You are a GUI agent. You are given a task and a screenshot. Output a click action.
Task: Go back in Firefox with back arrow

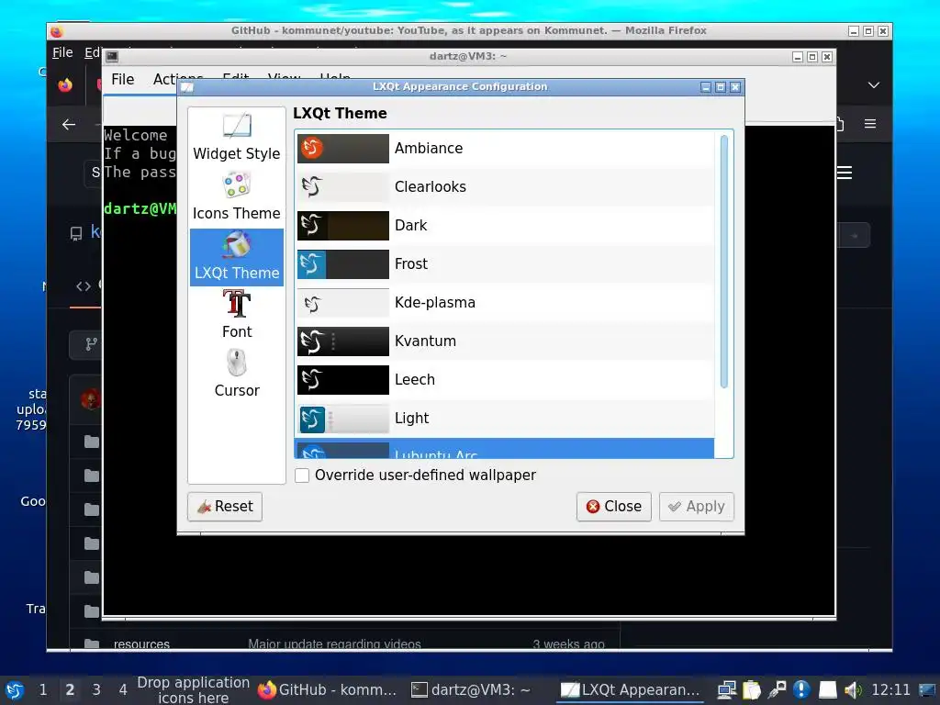click(68, 124)
